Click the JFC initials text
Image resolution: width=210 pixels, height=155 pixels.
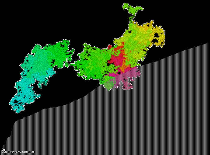[3, 150]
